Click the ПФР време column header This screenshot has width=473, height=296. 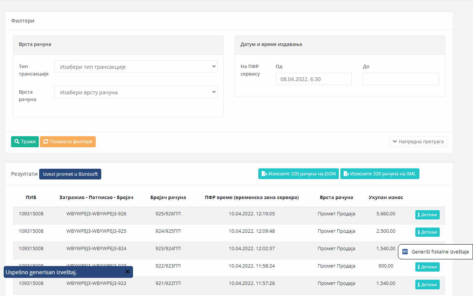click(252, 198)
